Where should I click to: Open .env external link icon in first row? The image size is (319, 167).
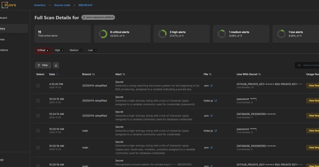(212, 86)
